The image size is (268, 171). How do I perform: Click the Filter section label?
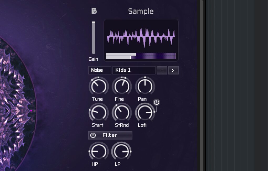coord(110,135)
